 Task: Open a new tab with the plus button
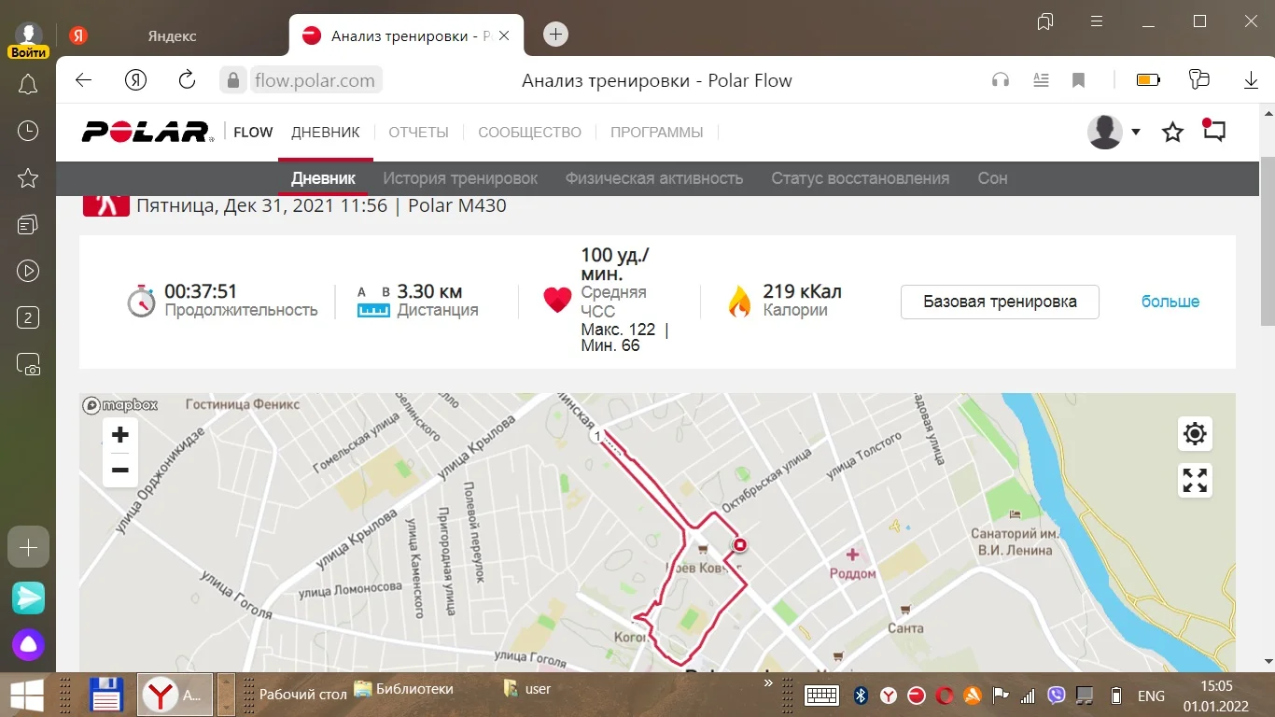[x=556, y=35]
